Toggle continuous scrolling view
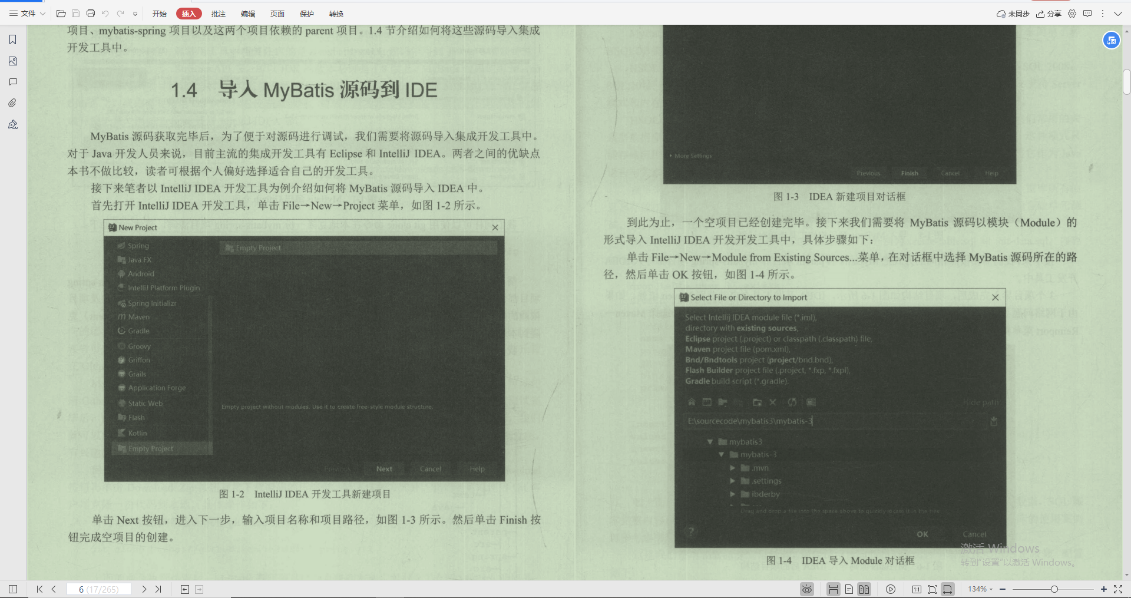 [x=834, y=589]
